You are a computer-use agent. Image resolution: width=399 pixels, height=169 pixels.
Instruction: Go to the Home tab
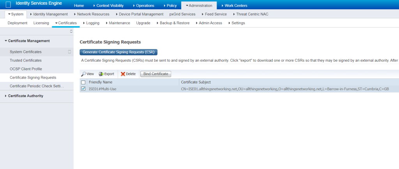[79, 5]
